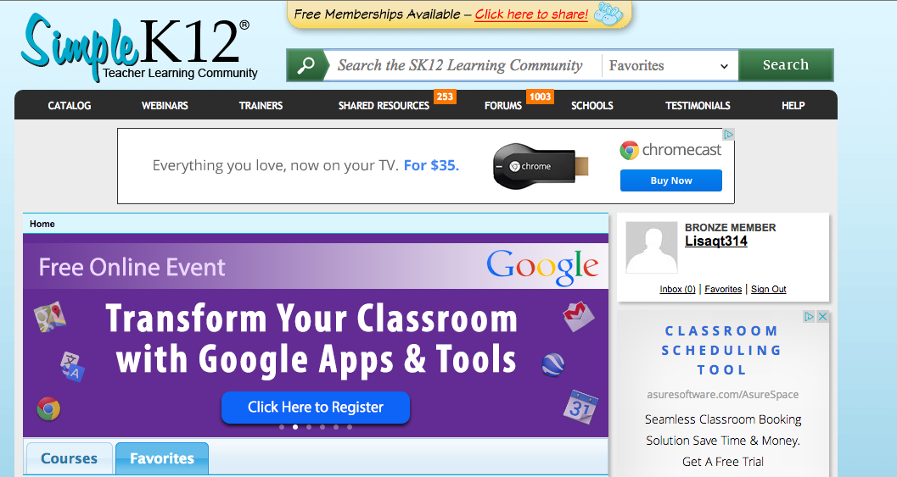
Task: Click 'Click Here to Register' button
Action: pyautogui.click(x=316, y=408)
